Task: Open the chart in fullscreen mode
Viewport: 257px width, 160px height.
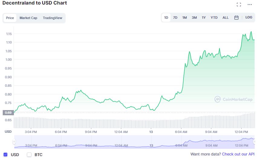Action: pyautogui.click(x=239, y=5)
